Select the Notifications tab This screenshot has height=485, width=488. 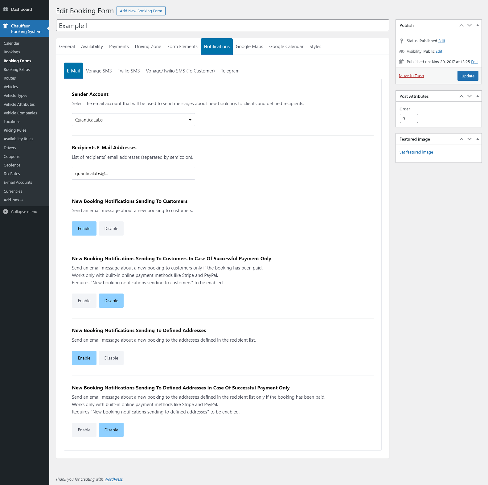pyautogui.click(x=217, y=47)
